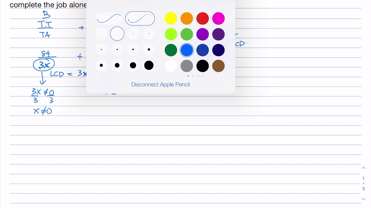Screen dimensions: 371x208
Task: Pick the white ink color
Action: [x=171, y=66]
